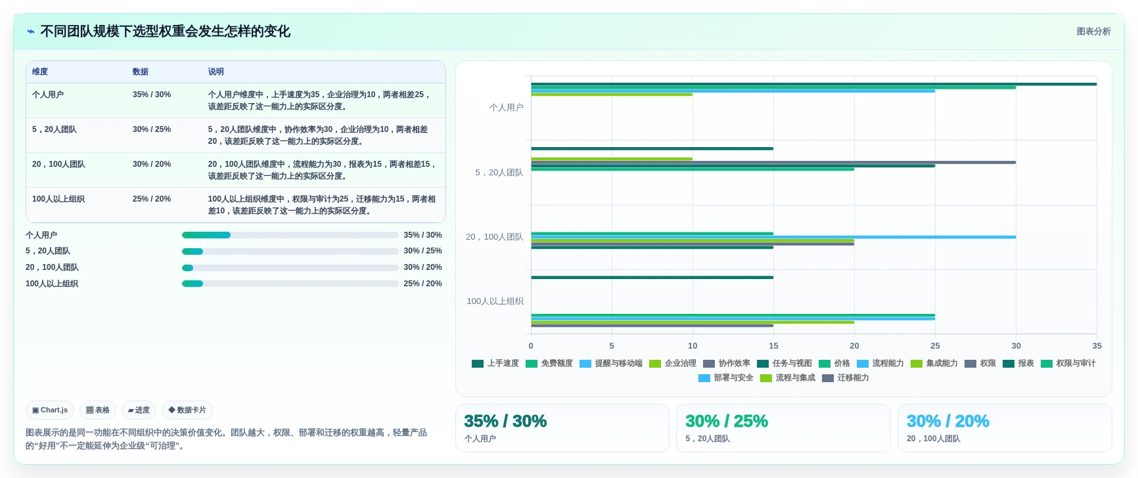The width and height of the screenshot is (1138, 478).
Task: Click the 表格 tag
Action: 98,410
